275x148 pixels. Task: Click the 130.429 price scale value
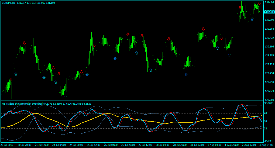(x=270, y=38)
